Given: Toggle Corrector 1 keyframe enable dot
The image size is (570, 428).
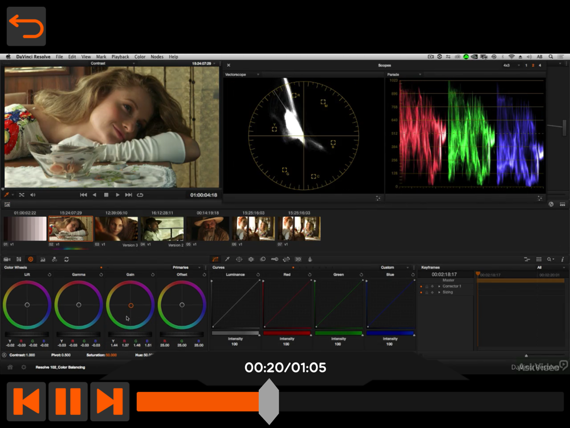Looking at the screenshot, I should [x=421, y=286].
